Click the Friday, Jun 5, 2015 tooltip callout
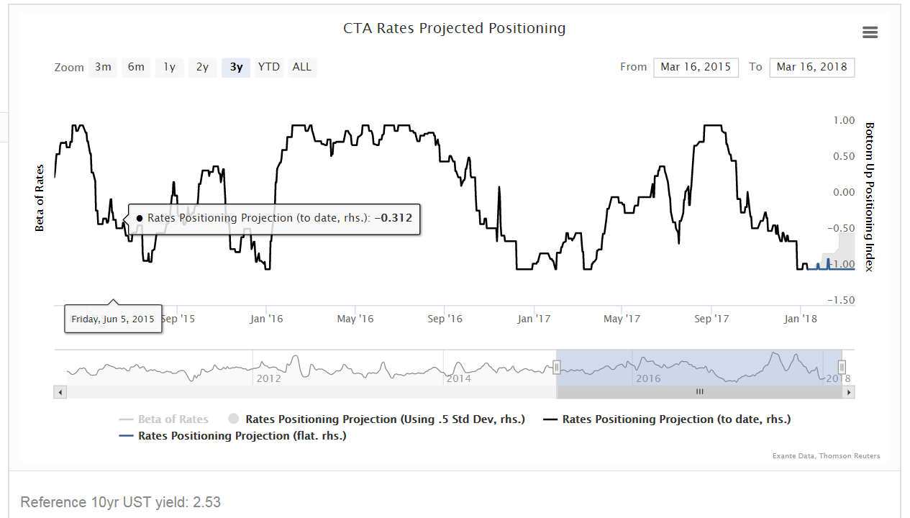This screenshot has width=910, height=518. click(x=113, y=318)
